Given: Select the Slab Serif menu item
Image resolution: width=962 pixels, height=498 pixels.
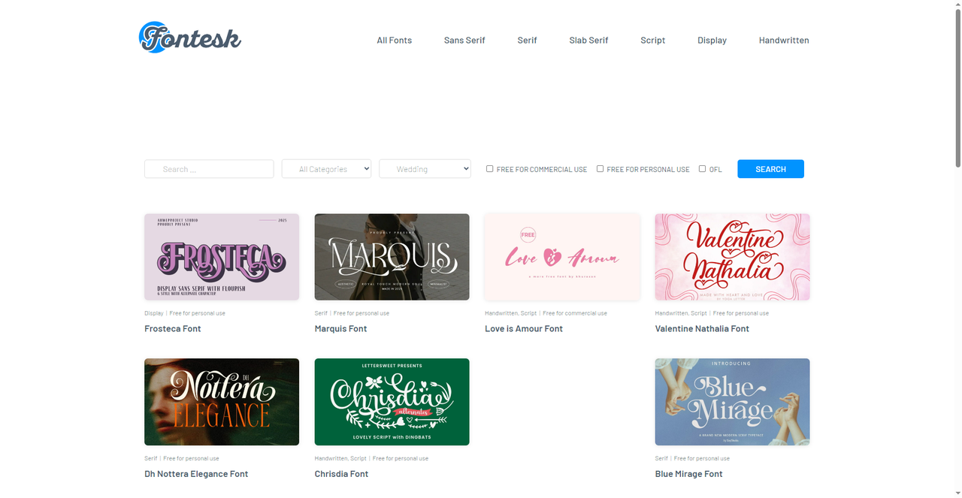Looking at the screenshot, I should 588,41.
